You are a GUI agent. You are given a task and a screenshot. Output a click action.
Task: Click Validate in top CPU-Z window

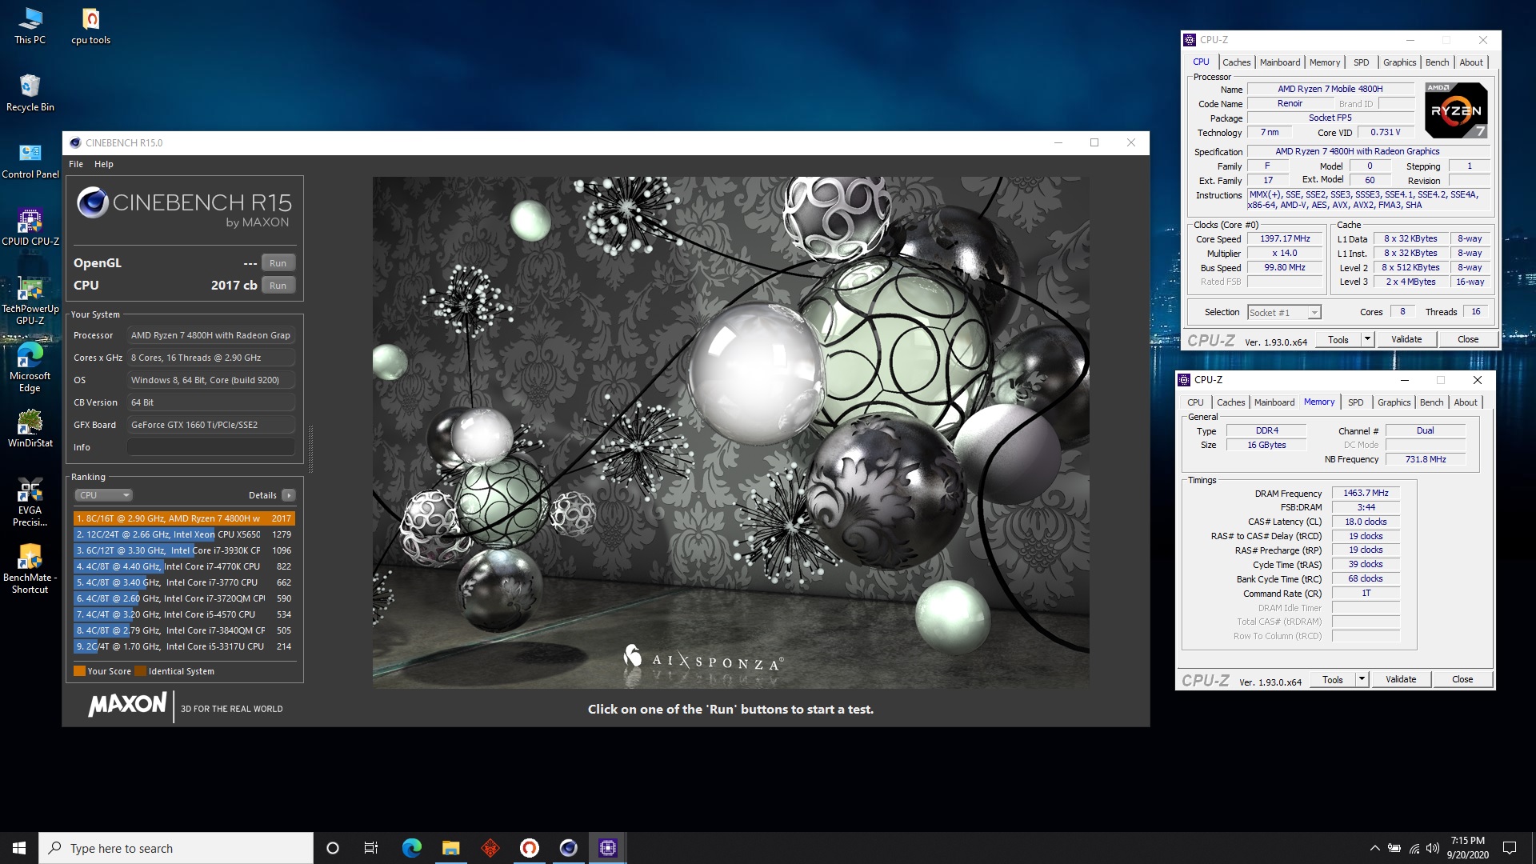[1406, 339]
